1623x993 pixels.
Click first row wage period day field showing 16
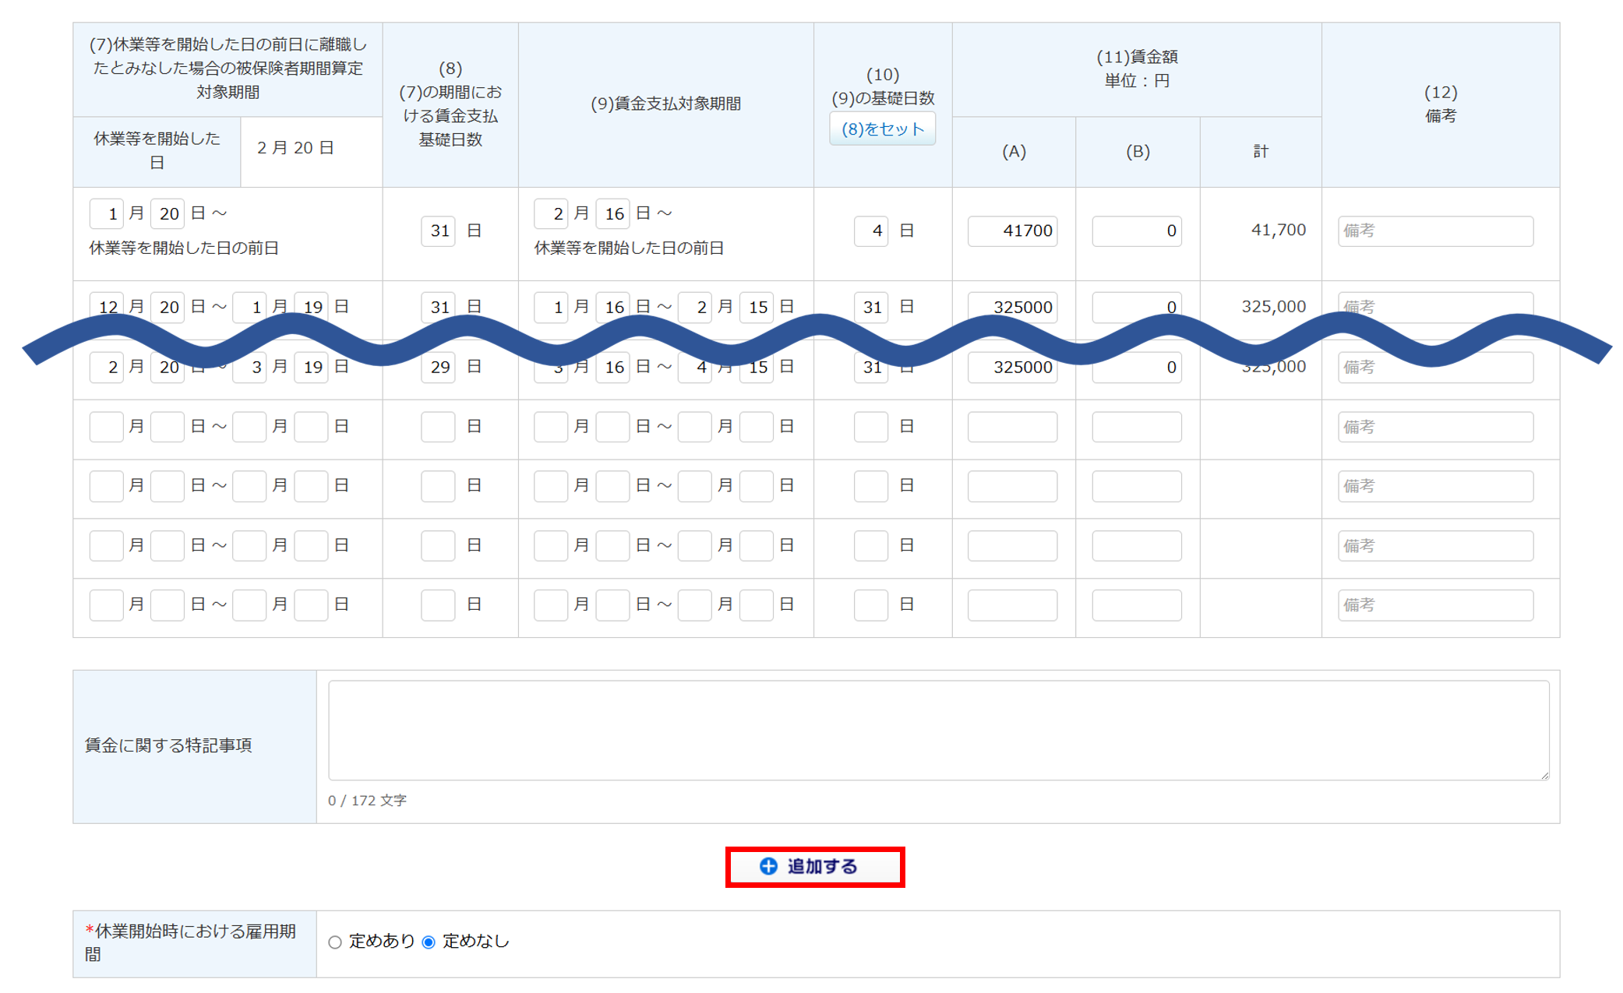click(x=612, y=213)
